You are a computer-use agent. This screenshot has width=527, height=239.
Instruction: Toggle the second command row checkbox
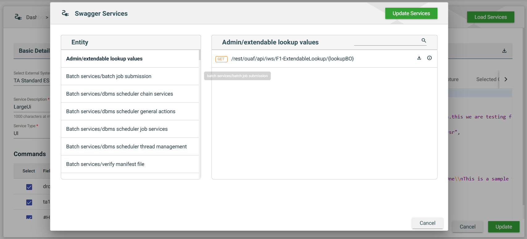29,202
